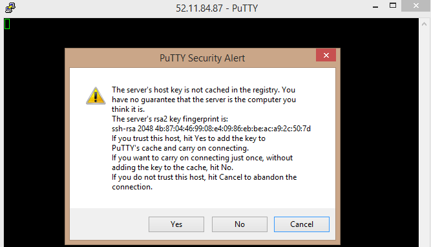Open the PuTTY system menu icon
This screenshot has height=247, width=431.
coord(10,8)
